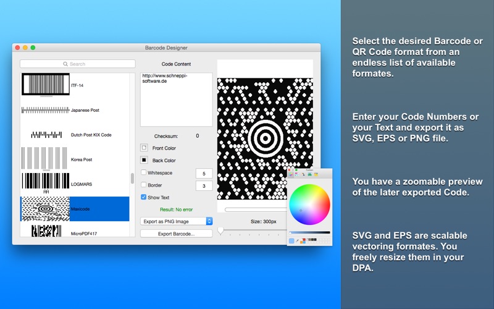Open the Front Color well
494x309 pixels.
(144, 148)
